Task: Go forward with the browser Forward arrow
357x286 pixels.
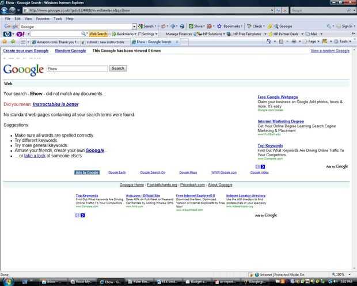Action: tap(12, 10)
